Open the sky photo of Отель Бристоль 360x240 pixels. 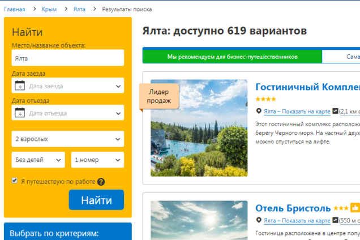pyautogui.click(x=199, y=220)
